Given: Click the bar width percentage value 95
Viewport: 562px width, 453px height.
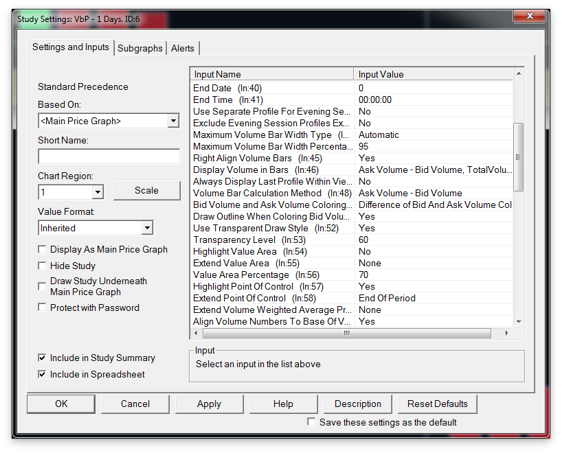Looking at the screenshot, I should tap(363, 146).
